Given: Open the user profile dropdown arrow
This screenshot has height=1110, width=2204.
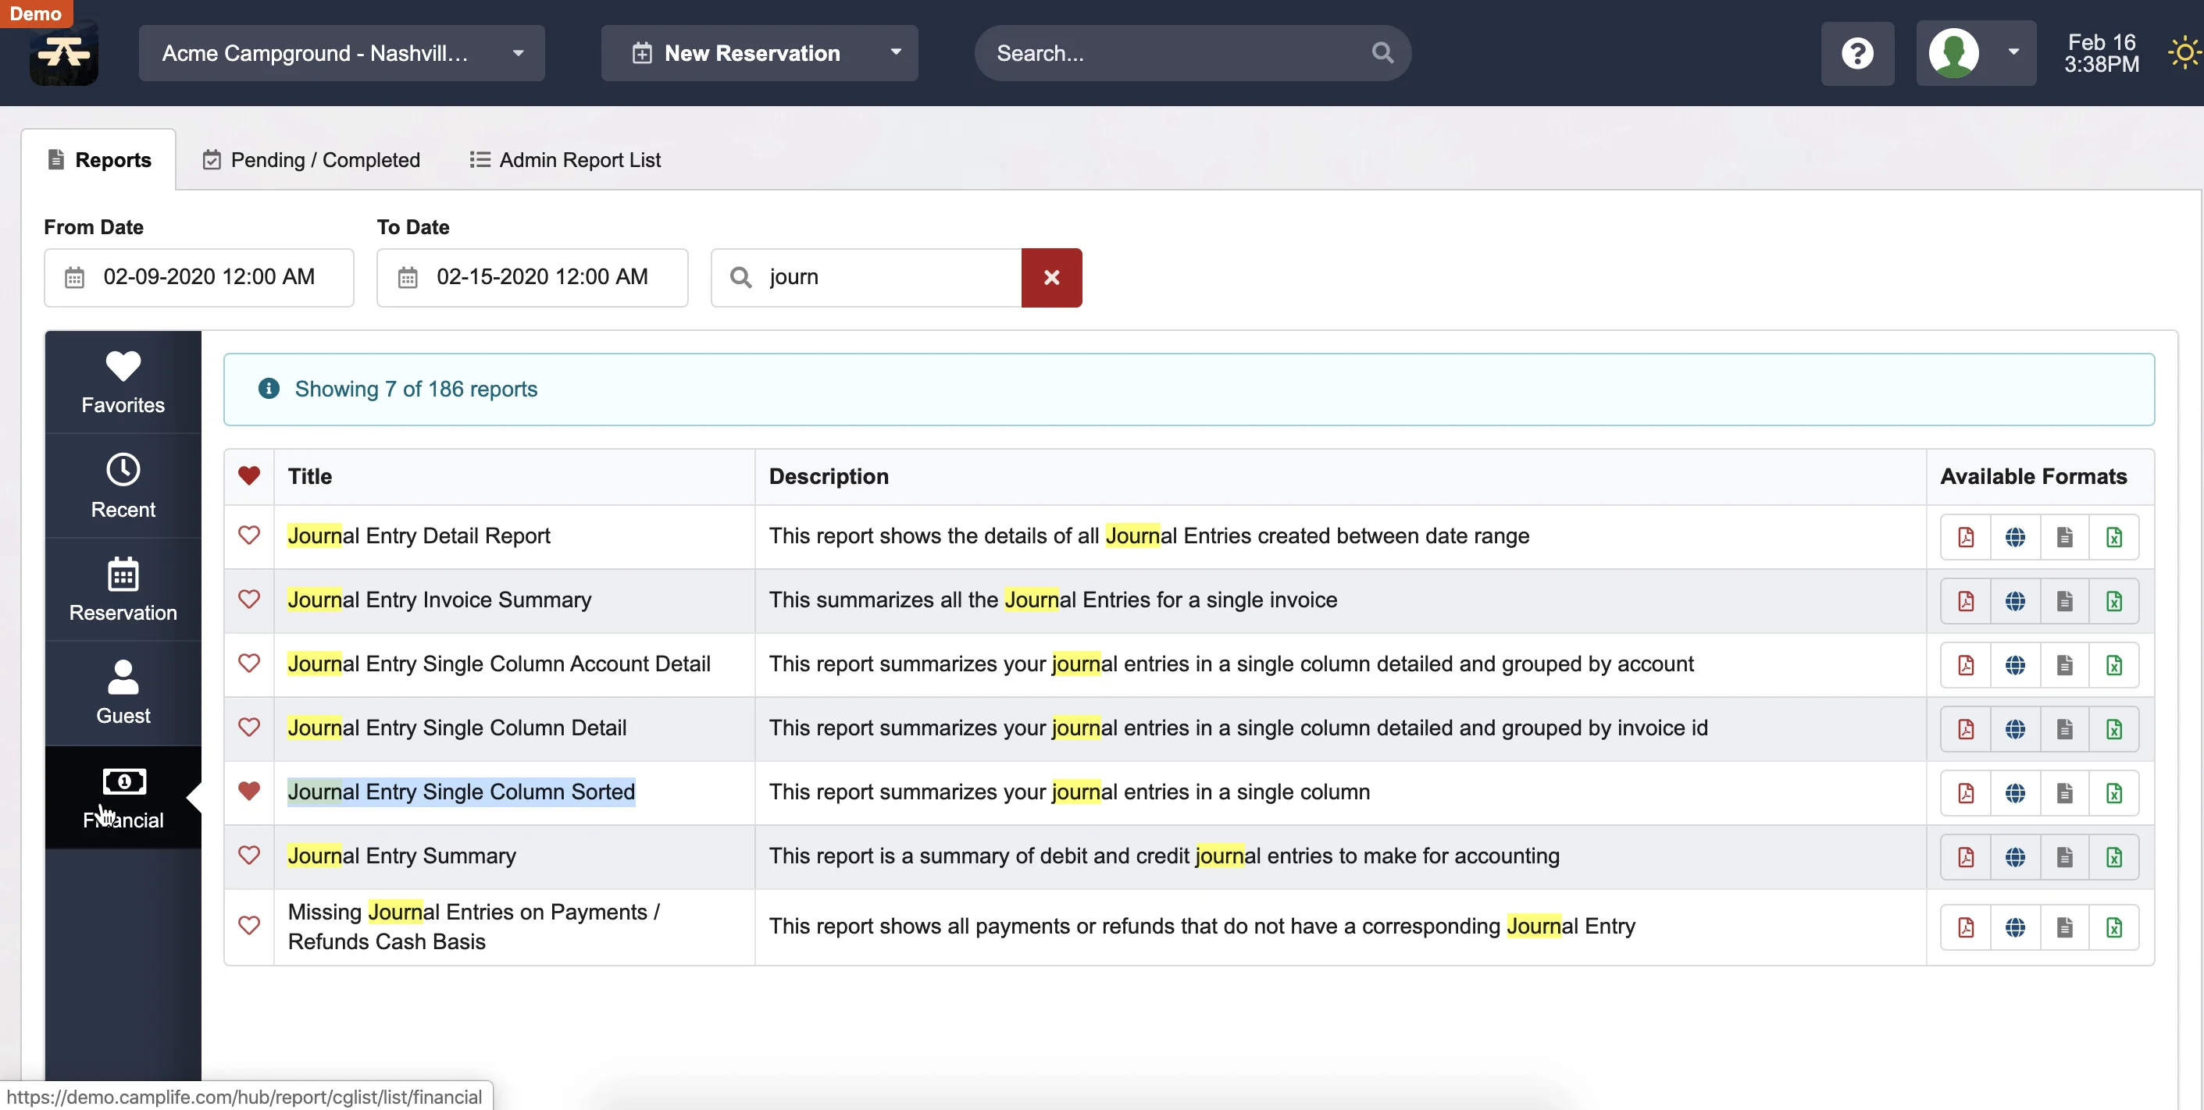Looking at the screenshot, I should (2013, 53).
